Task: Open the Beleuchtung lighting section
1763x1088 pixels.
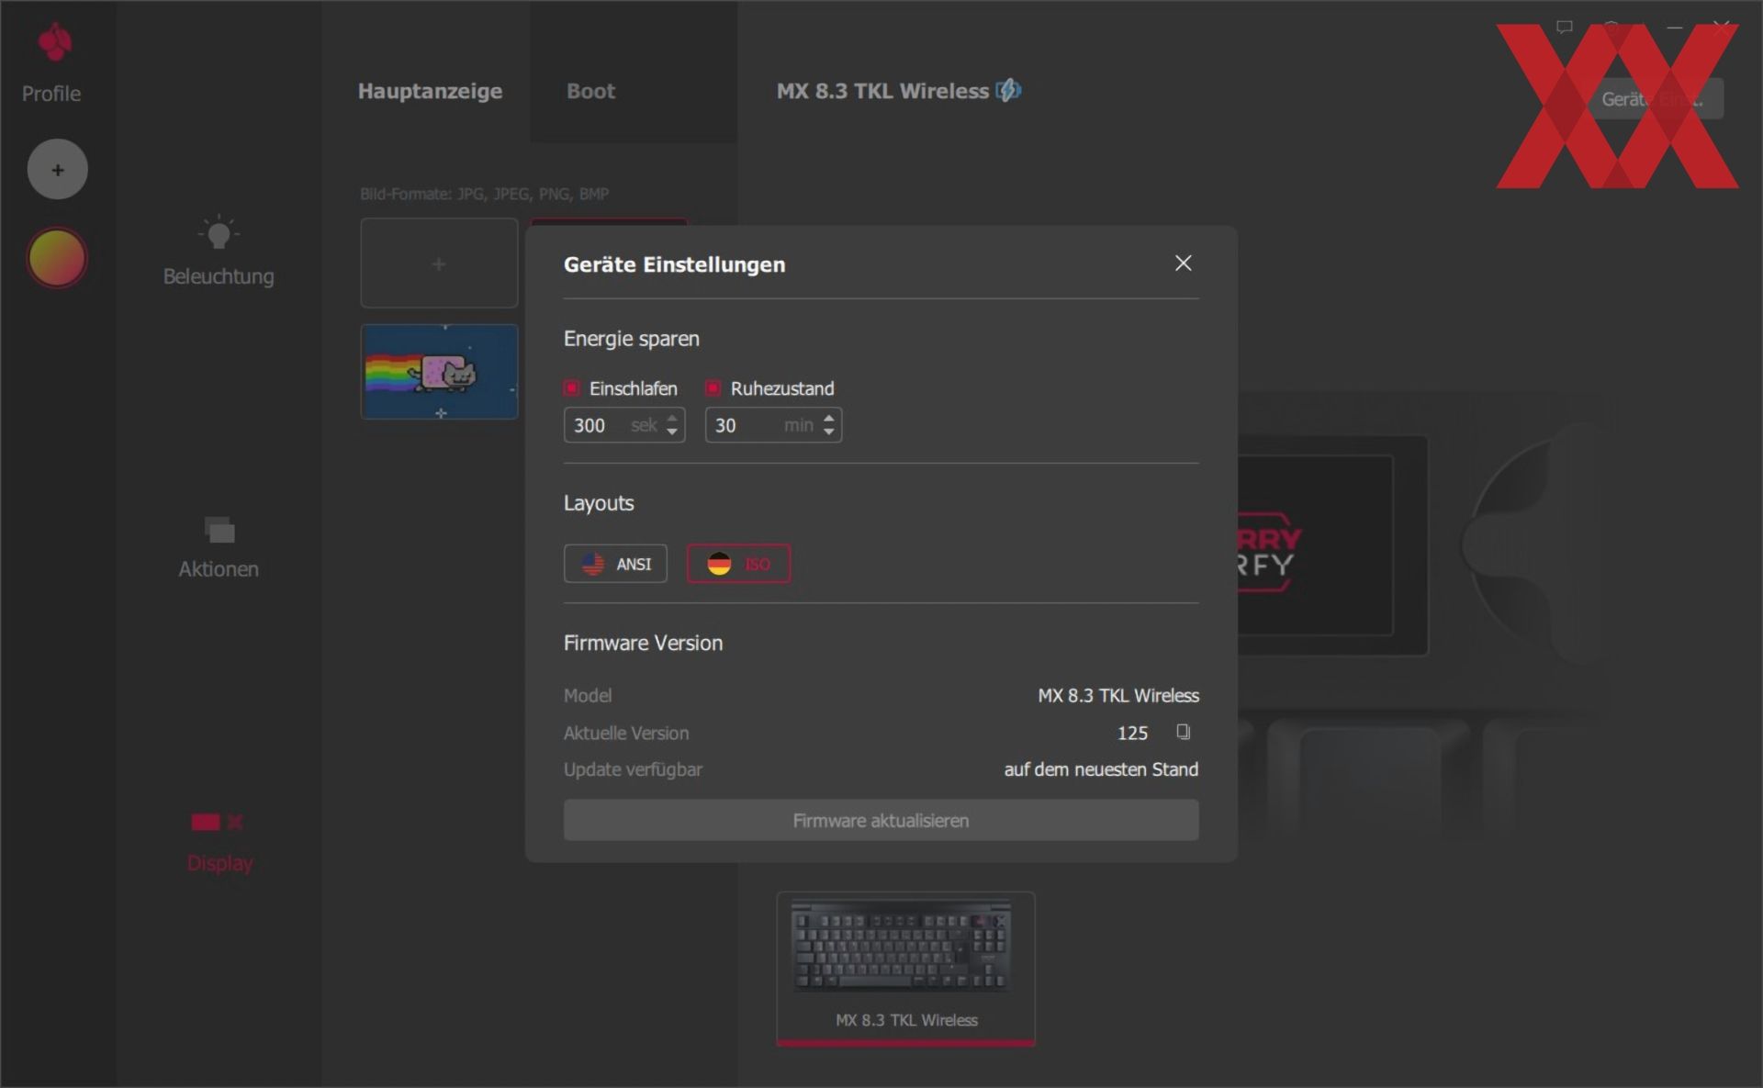Action: tap(219, 252)
